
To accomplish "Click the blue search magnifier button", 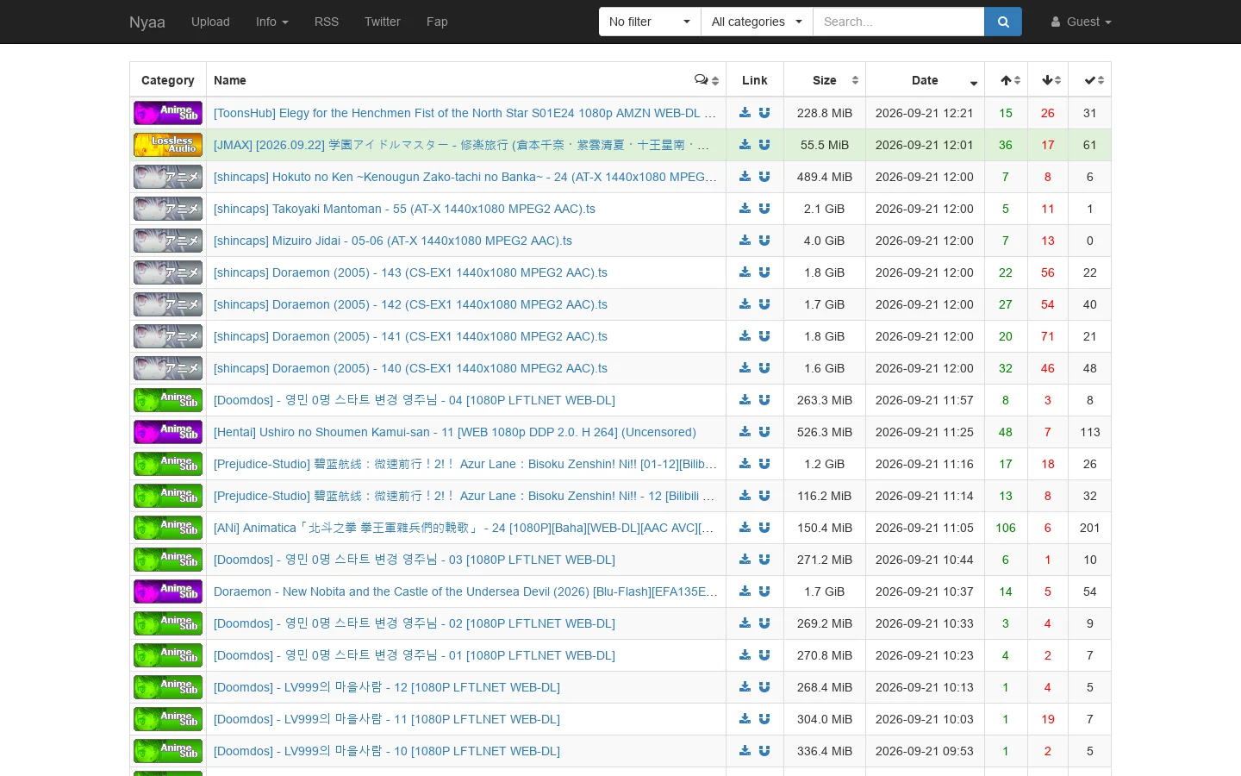I will click(x=1003, y=22).
